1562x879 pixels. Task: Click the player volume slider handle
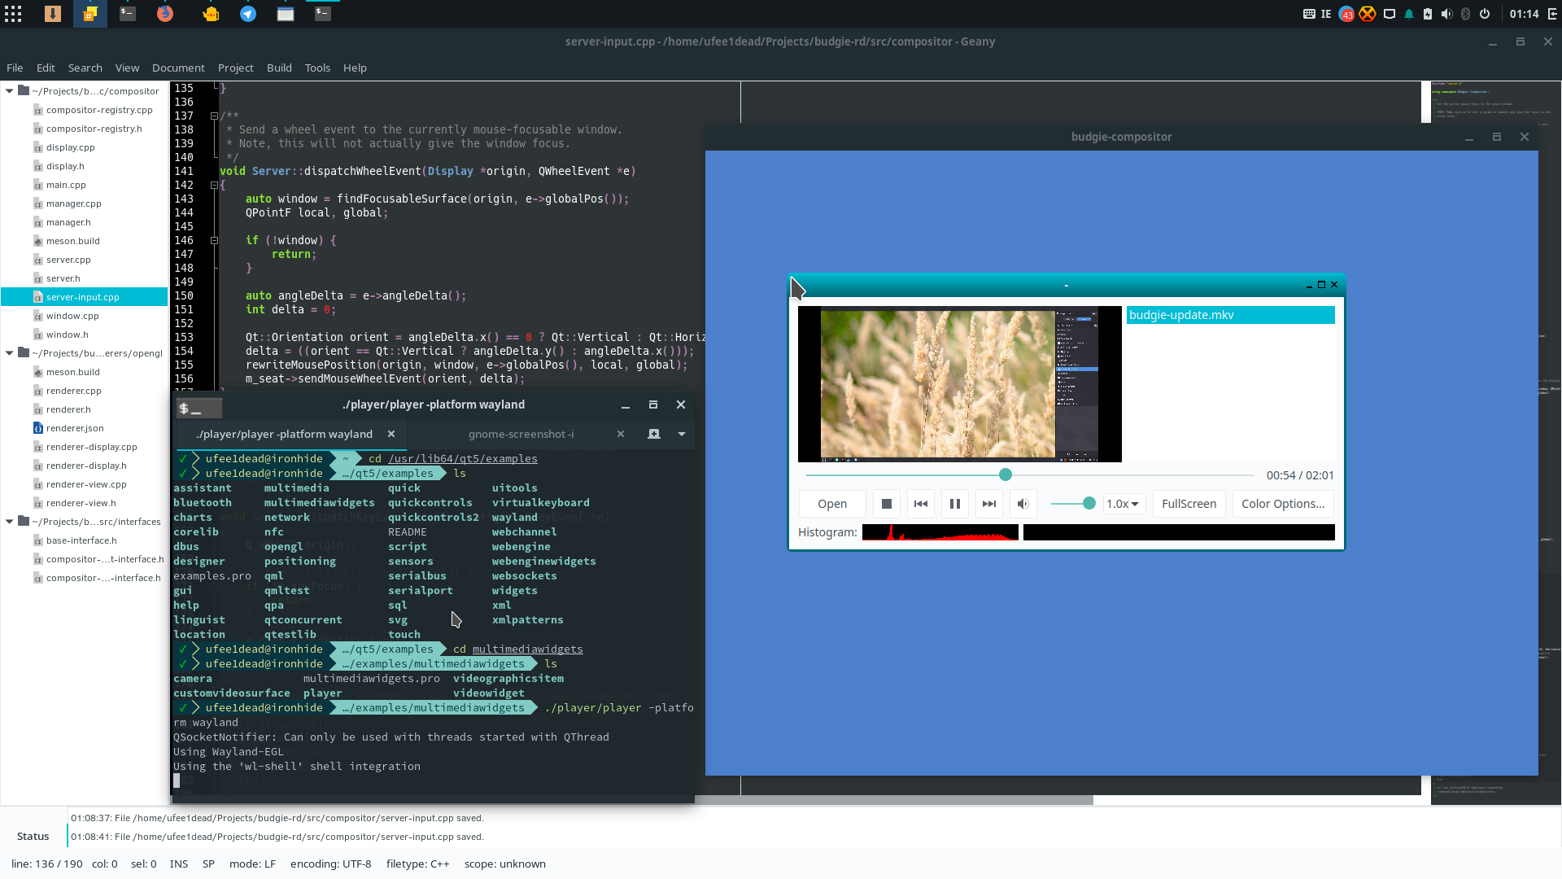click(1089, 504)
